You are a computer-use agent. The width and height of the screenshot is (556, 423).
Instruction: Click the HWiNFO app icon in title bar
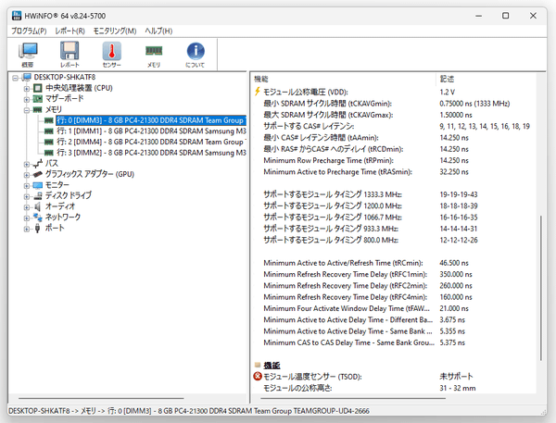click(17, 16)
